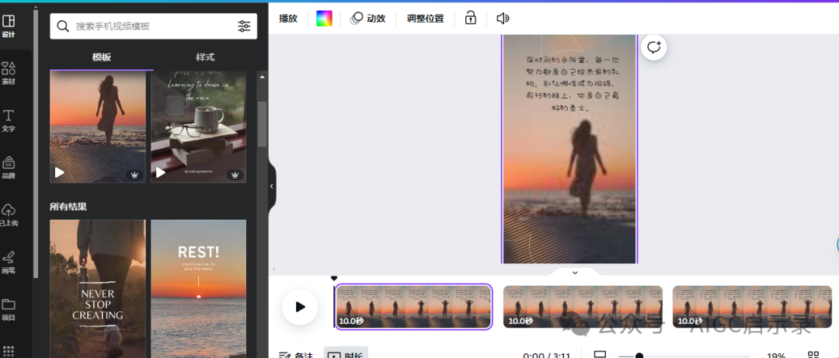839x358 pixels.
Task: Open the 备注 notes panel
Action: 296,354
